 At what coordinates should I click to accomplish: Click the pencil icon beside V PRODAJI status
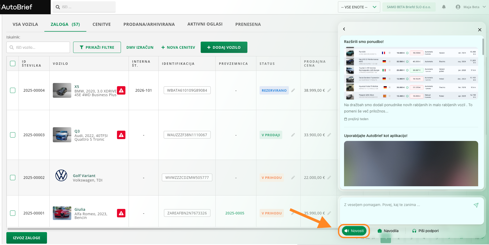click(293, 135)
